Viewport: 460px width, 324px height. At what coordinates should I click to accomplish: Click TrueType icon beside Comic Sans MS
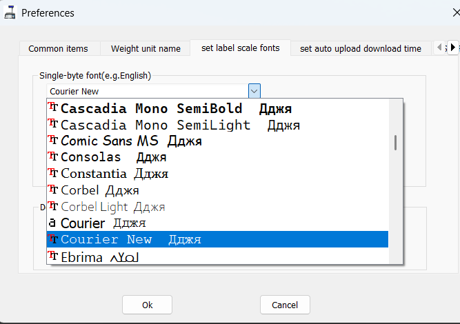(53, 139)
